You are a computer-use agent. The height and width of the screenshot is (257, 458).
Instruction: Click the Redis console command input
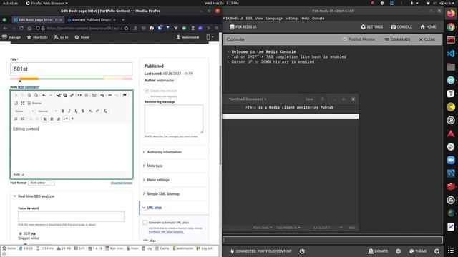tap(333, 240)
